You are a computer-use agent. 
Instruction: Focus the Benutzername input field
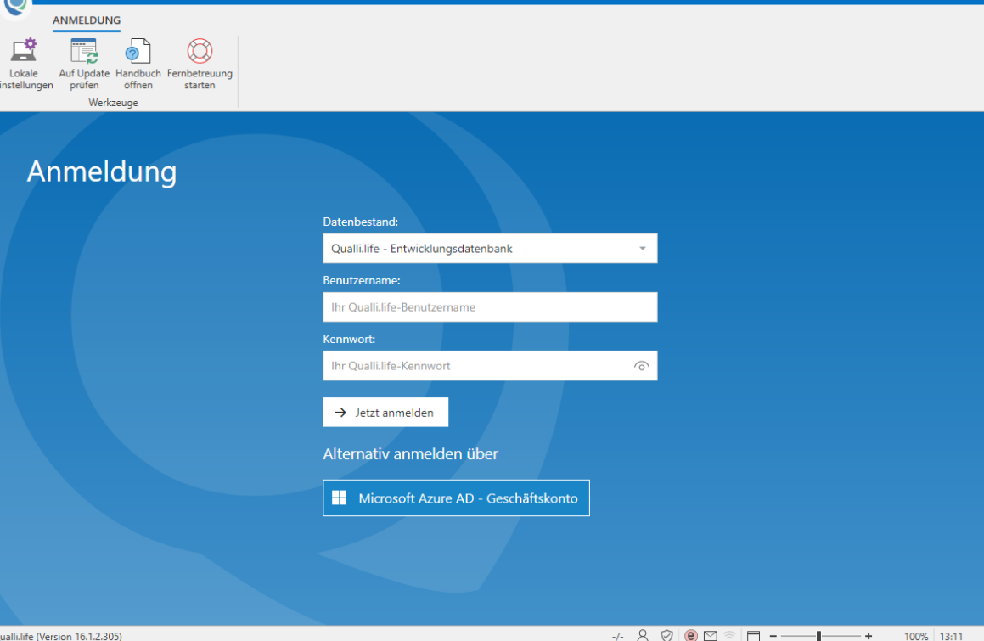pos(490,307)
